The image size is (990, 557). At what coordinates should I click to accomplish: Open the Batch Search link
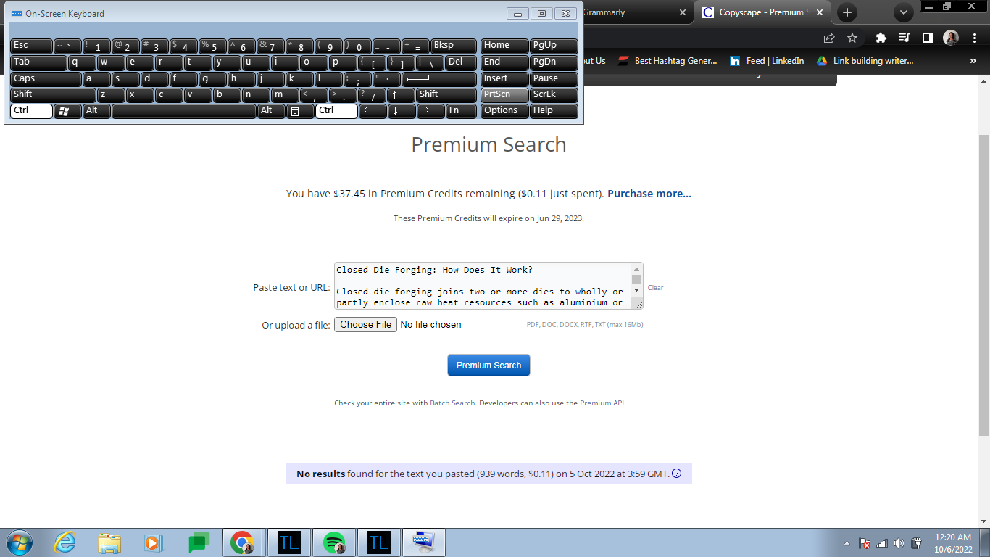point(453,403)
